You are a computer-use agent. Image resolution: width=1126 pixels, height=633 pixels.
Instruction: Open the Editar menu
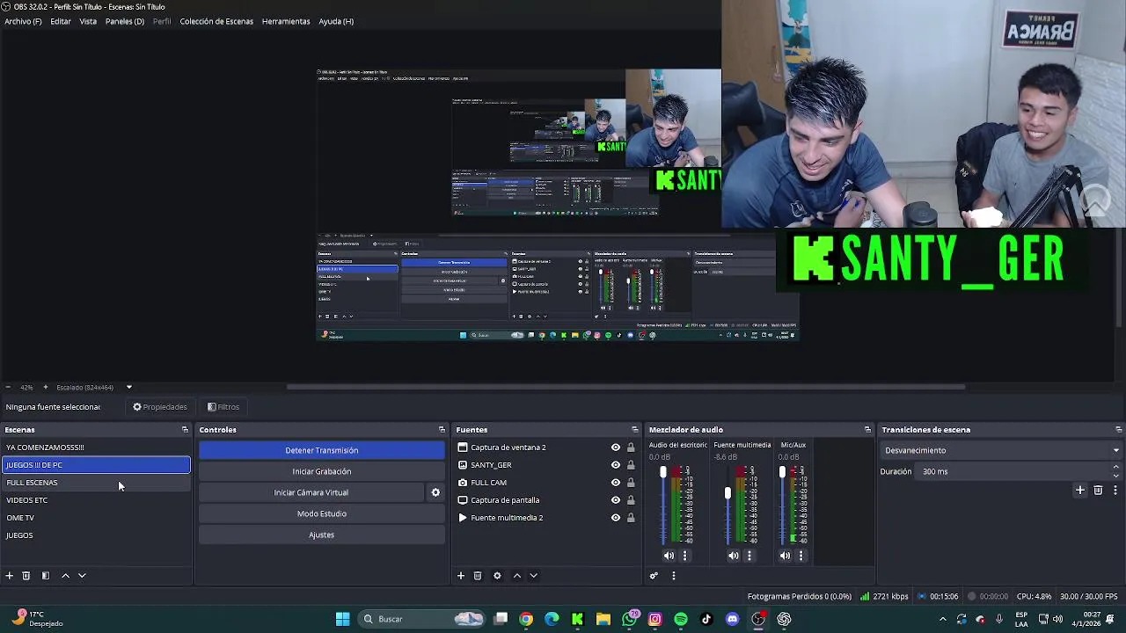pyautogui.click(x=61, y=21)
